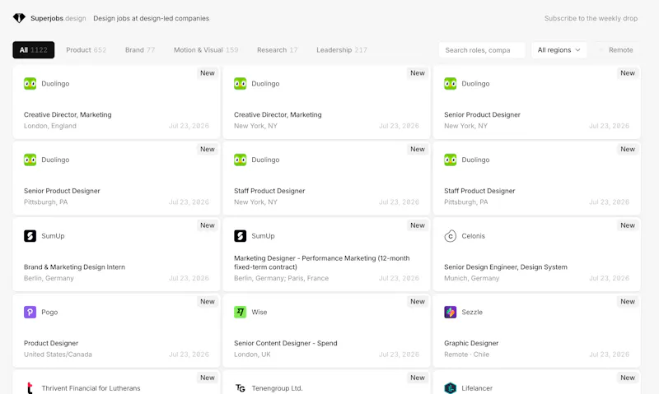Click 'Berlin, Germany; Paris, France' location text
The height and width of the screenshot is (394, 659).
281,278
